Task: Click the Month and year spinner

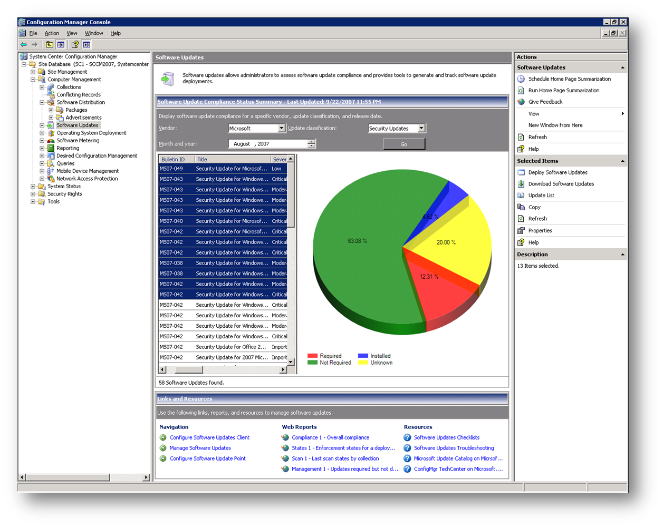Action: pos(312,144)
